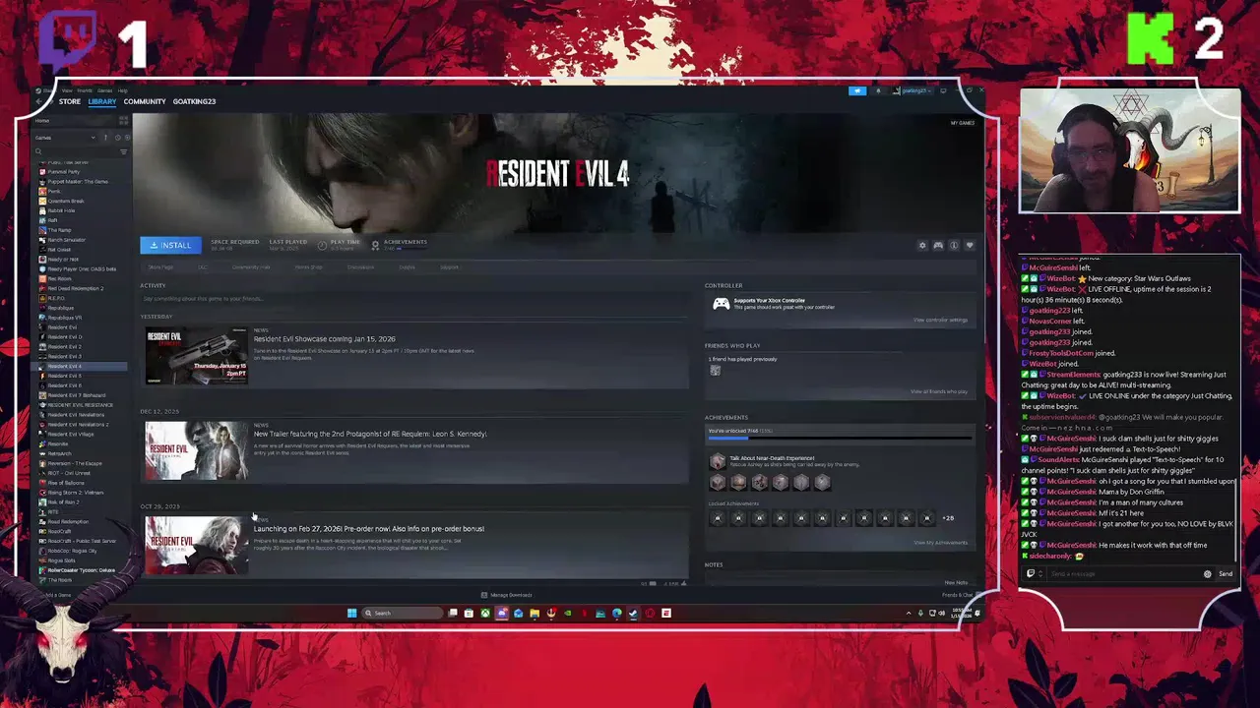This screenshot has width=1260, height=708.
Task: Select Puppet Master: The Game
Action: (x=78, y=182)
